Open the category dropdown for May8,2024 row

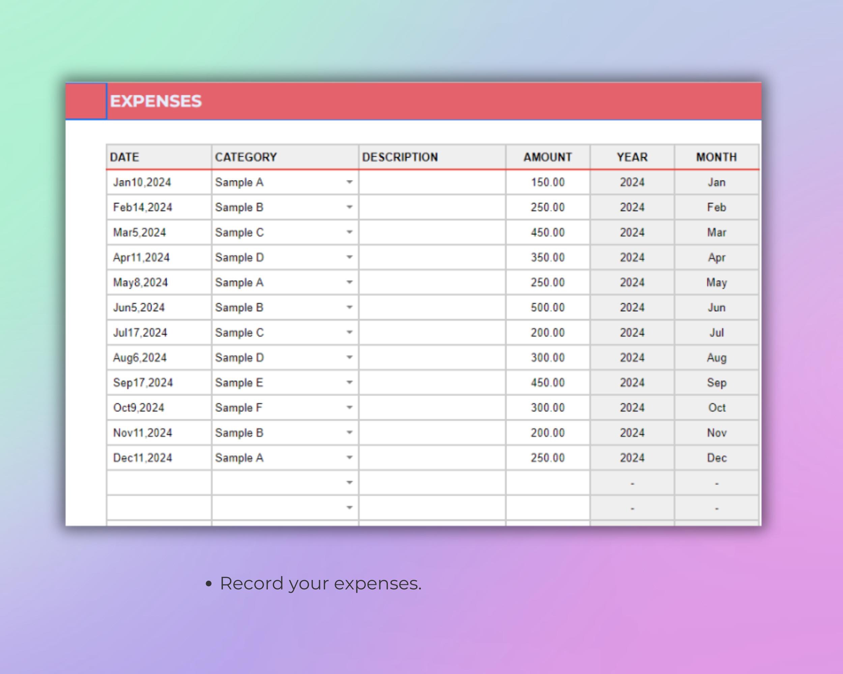tap(349, 282)
